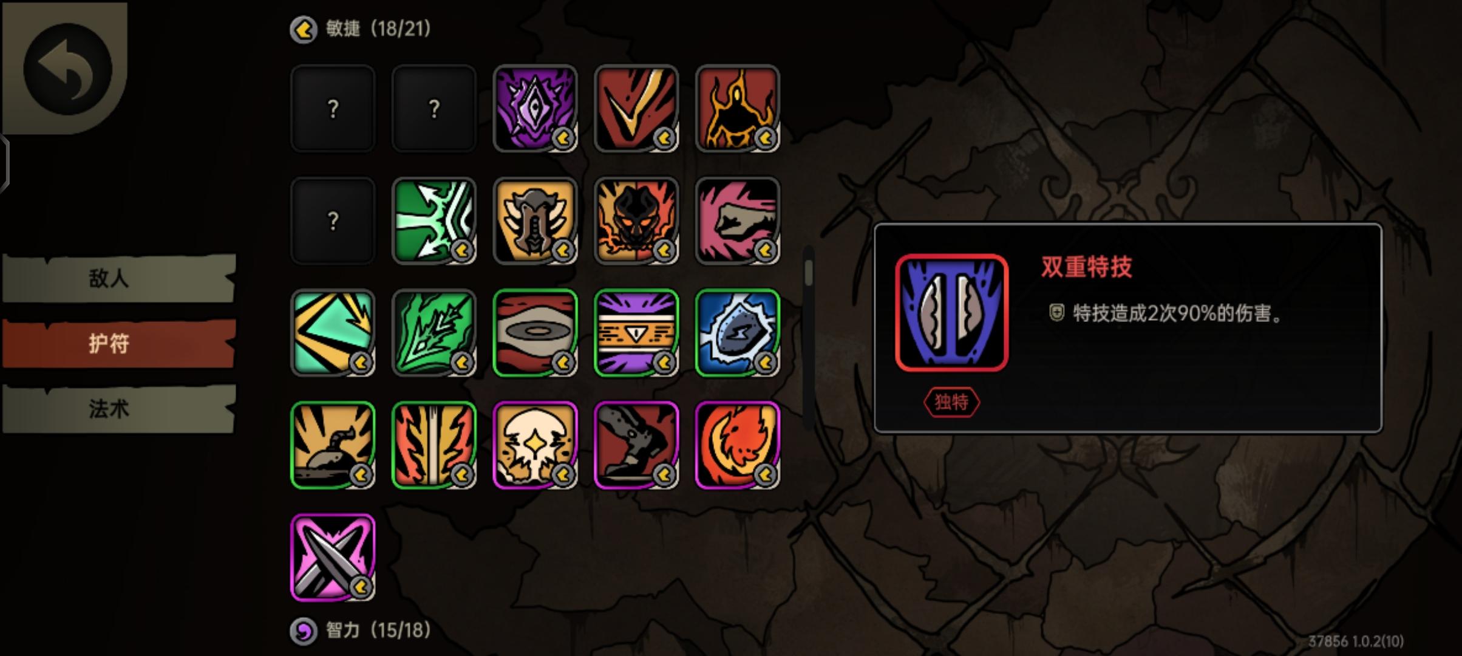Pick the glowing skull amulet icon

point(535,445)
